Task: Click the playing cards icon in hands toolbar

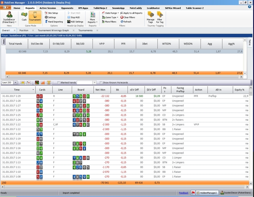Action: click(29, 83)
